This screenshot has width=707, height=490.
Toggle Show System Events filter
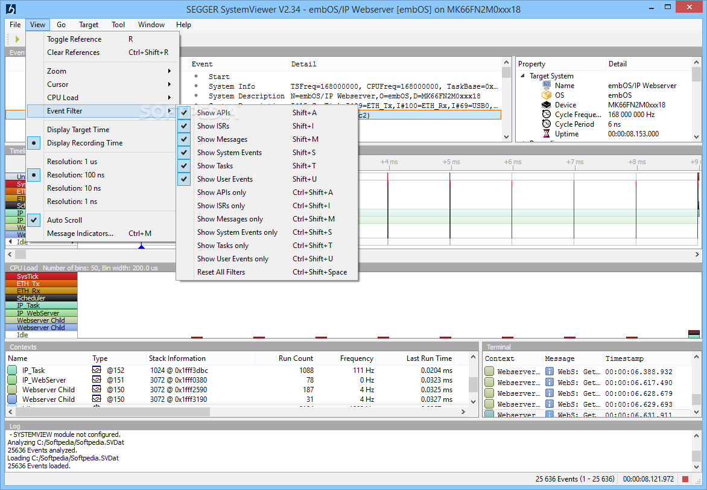pos(184,153)
